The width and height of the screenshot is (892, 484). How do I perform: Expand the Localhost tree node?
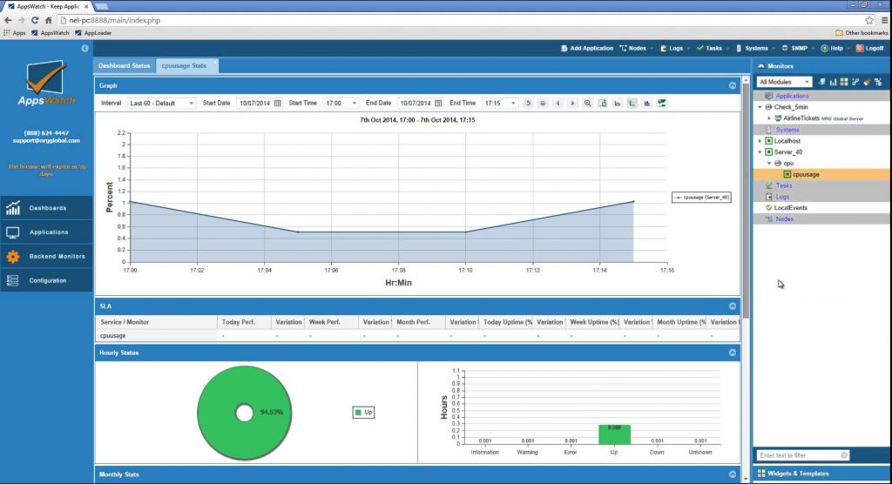[760, 140]
